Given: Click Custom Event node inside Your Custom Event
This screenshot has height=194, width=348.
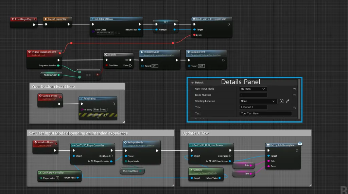Looking at the screenshot, I should coord(50,100).
